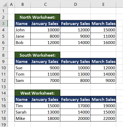Select February Sales header in row 9
This screenshot has height=127, width=123.
75,61
